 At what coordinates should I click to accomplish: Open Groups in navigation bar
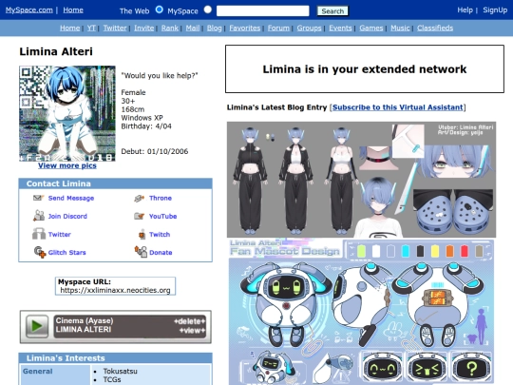(x=309, y=28)
